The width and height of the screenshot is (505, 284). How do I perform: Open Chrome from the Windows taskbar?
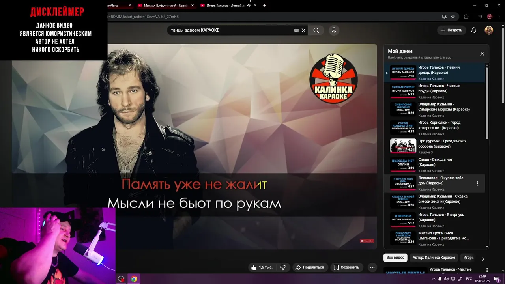[134, 279]
